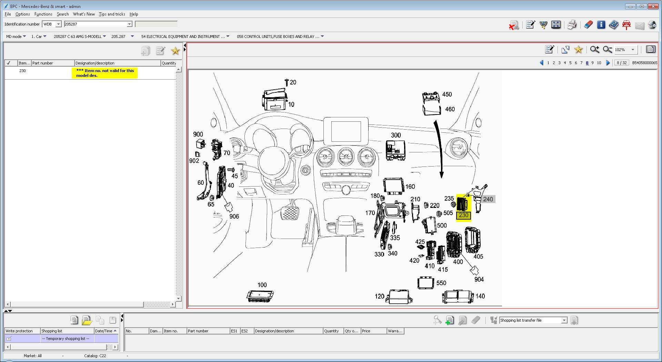
Task: Open the yellow folder shopping list icon
Action: coord(87,320)
